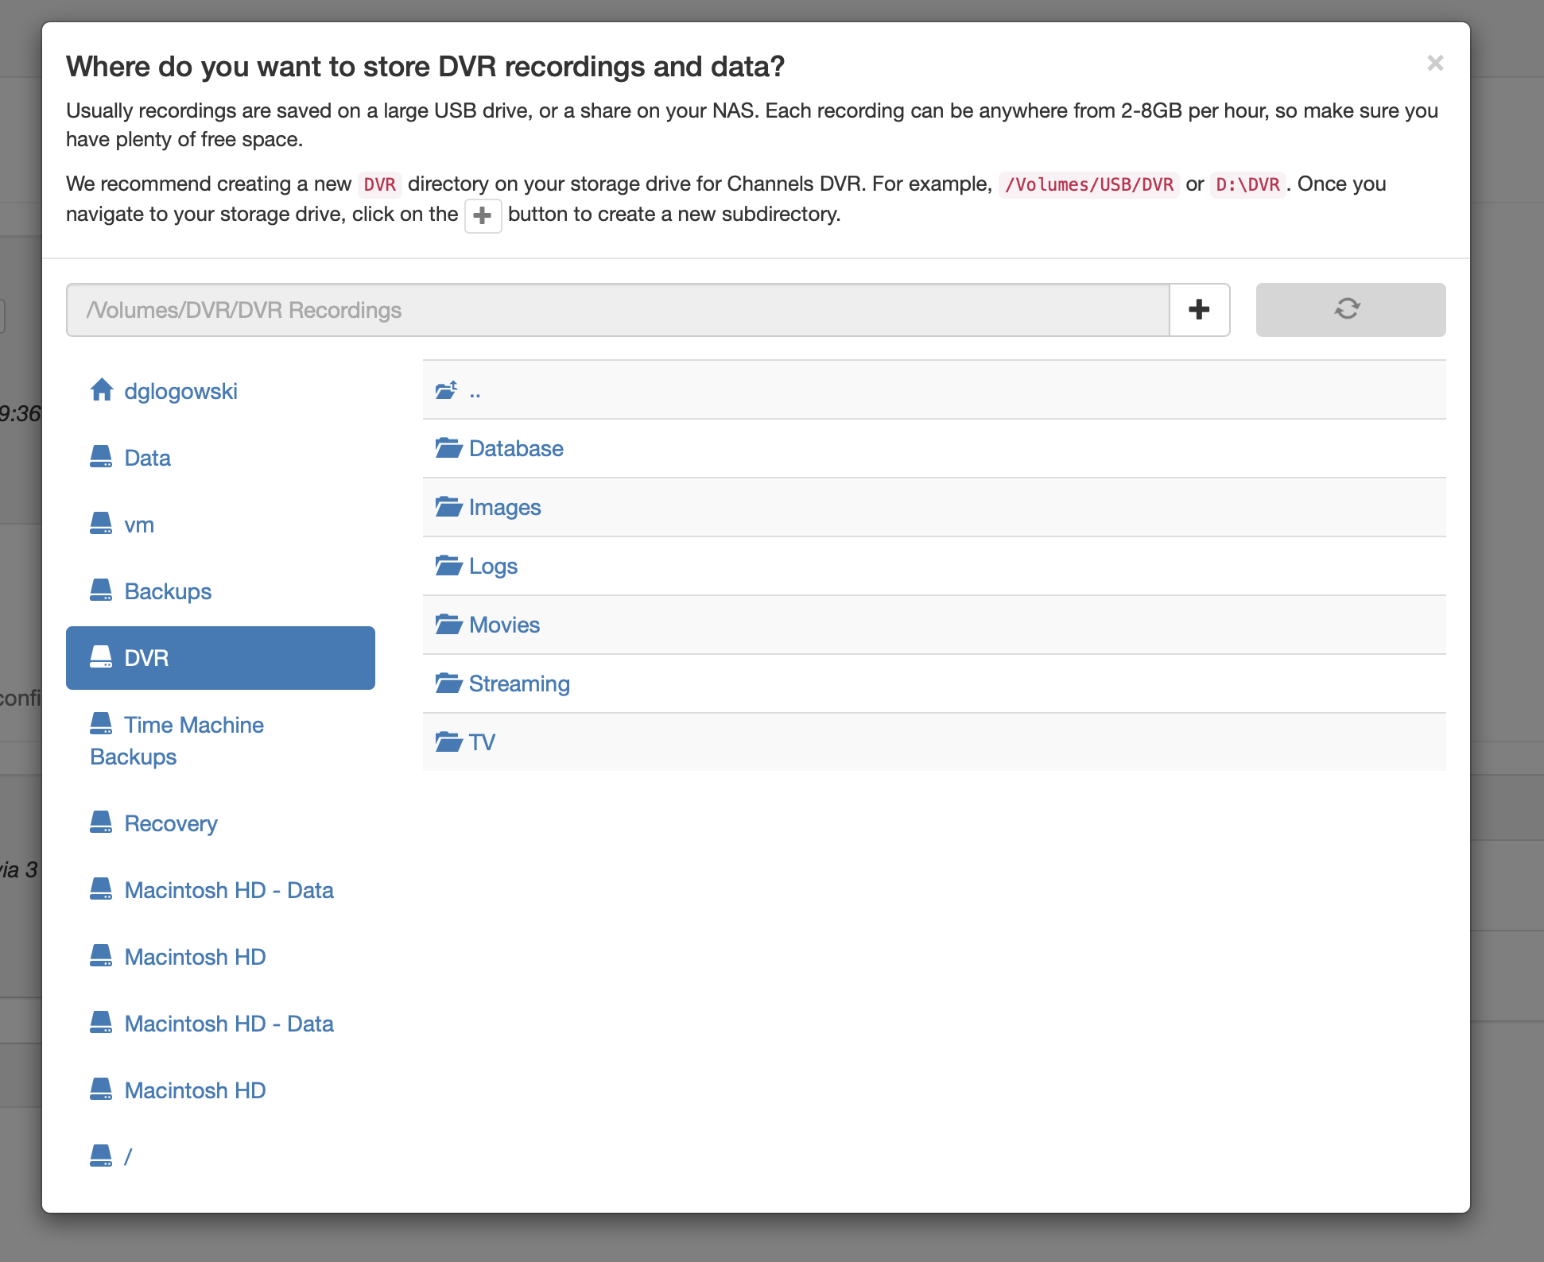Open the TV folder
Image resolution: width=1544 pixels, height=1262 pixels.
click(482, 742)
